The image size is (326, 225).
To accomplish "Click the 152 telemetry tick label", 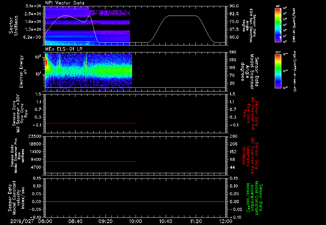I will click(x=233, y=152).
